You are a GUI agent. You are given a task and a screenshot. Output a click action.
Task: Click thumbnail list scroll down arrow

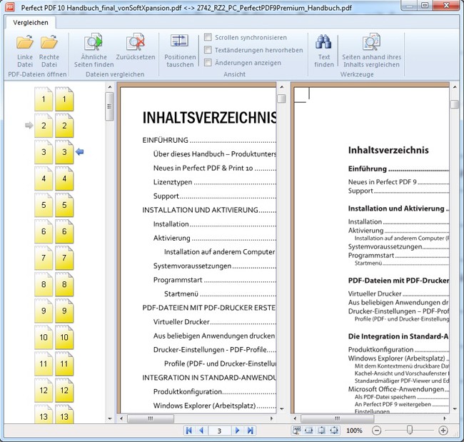point(109,418)
